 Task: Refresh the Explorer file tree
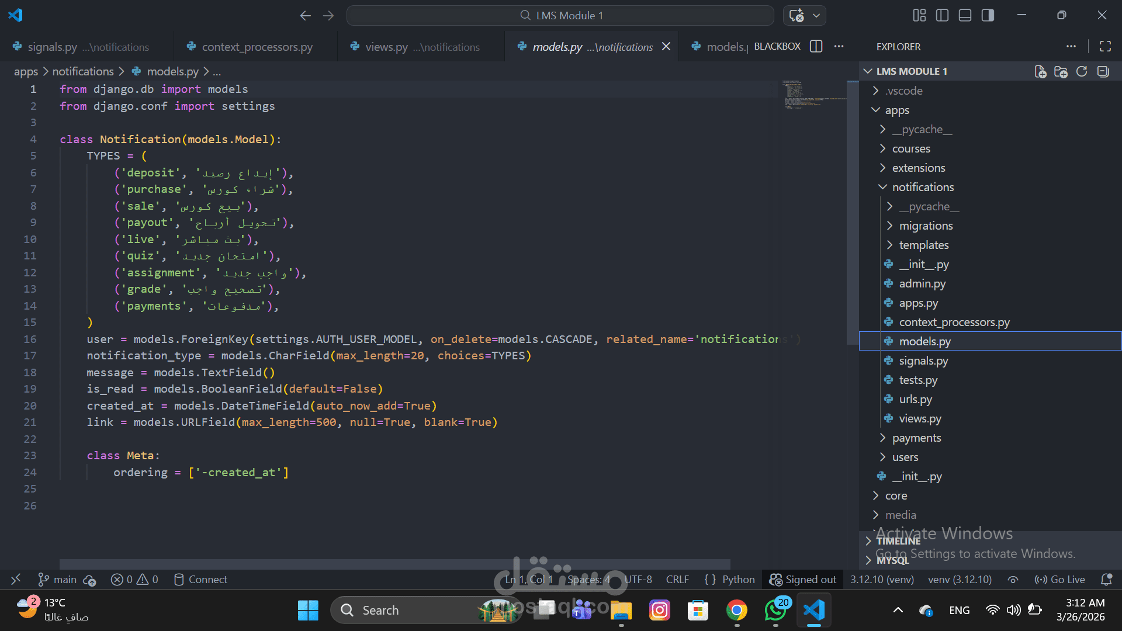pos(1082,71)
